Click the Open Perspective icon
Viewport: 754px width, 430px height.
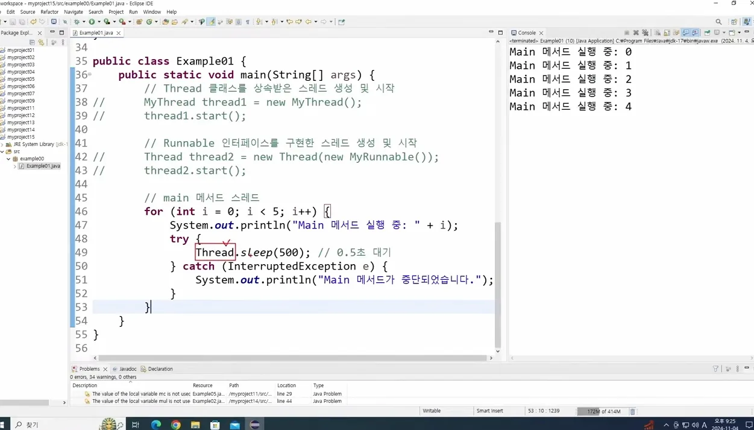tap(734, 22)
